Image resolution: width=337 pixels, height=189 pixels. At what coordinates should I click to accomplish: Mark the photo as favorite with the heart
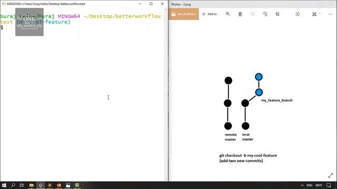tap(253, 14)
